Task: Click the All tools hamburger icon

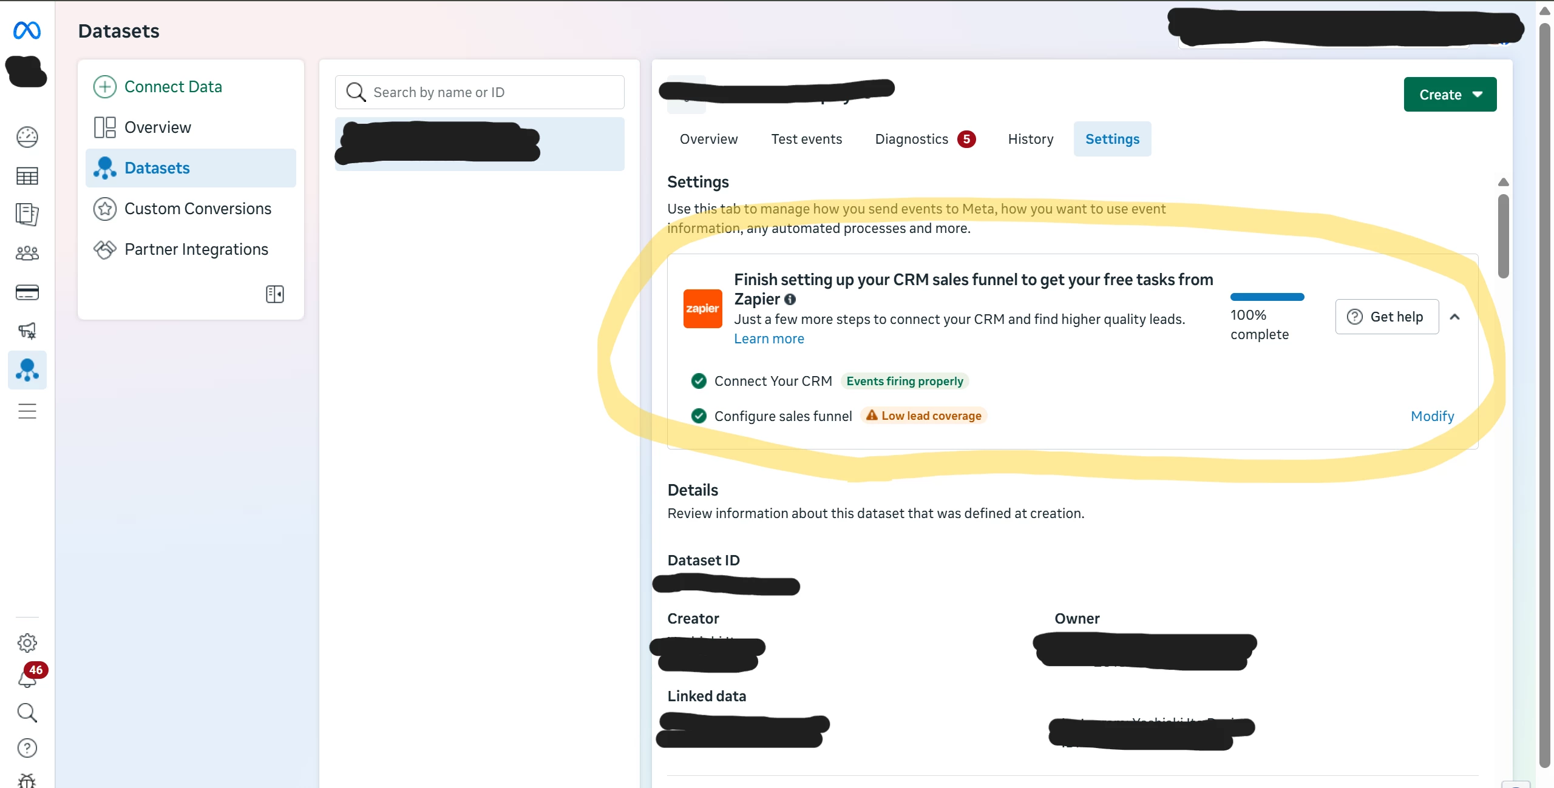Action: [27, 411]
